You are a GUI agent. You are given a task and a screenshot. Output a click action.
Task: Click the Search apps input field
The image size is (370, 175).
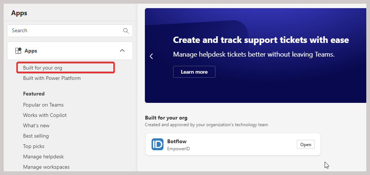[65, 31]
